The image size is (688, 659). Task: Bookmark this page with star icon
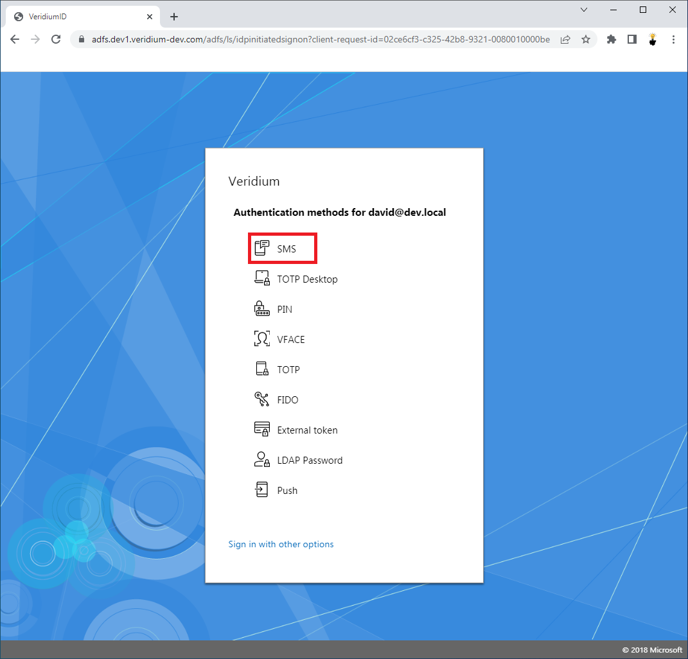coord(586,39)
